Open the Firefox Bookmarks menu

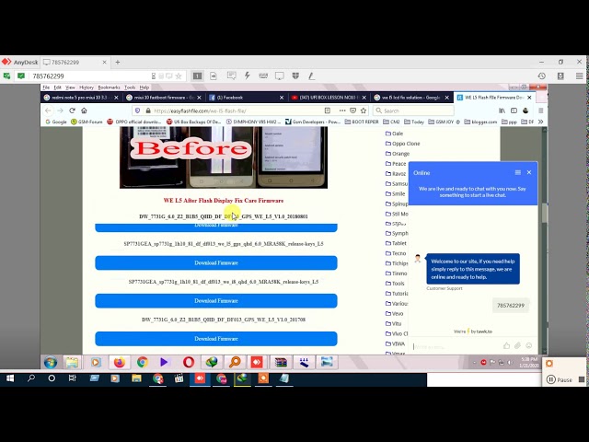pos(109,87)
